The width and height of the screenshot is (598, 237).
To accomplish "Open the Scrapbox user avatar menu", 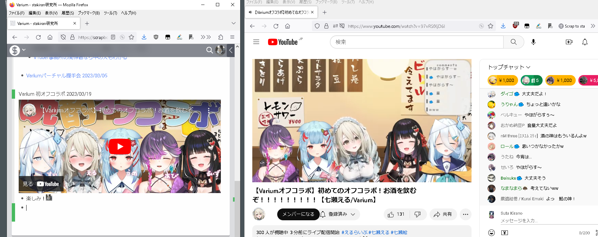I will click(x=220, y=50).
